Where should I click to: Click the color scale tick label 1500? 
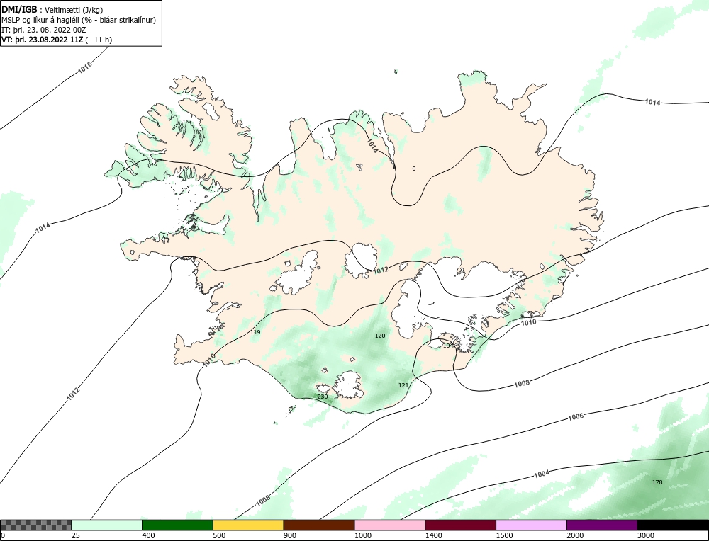click(x=504, y=535)
